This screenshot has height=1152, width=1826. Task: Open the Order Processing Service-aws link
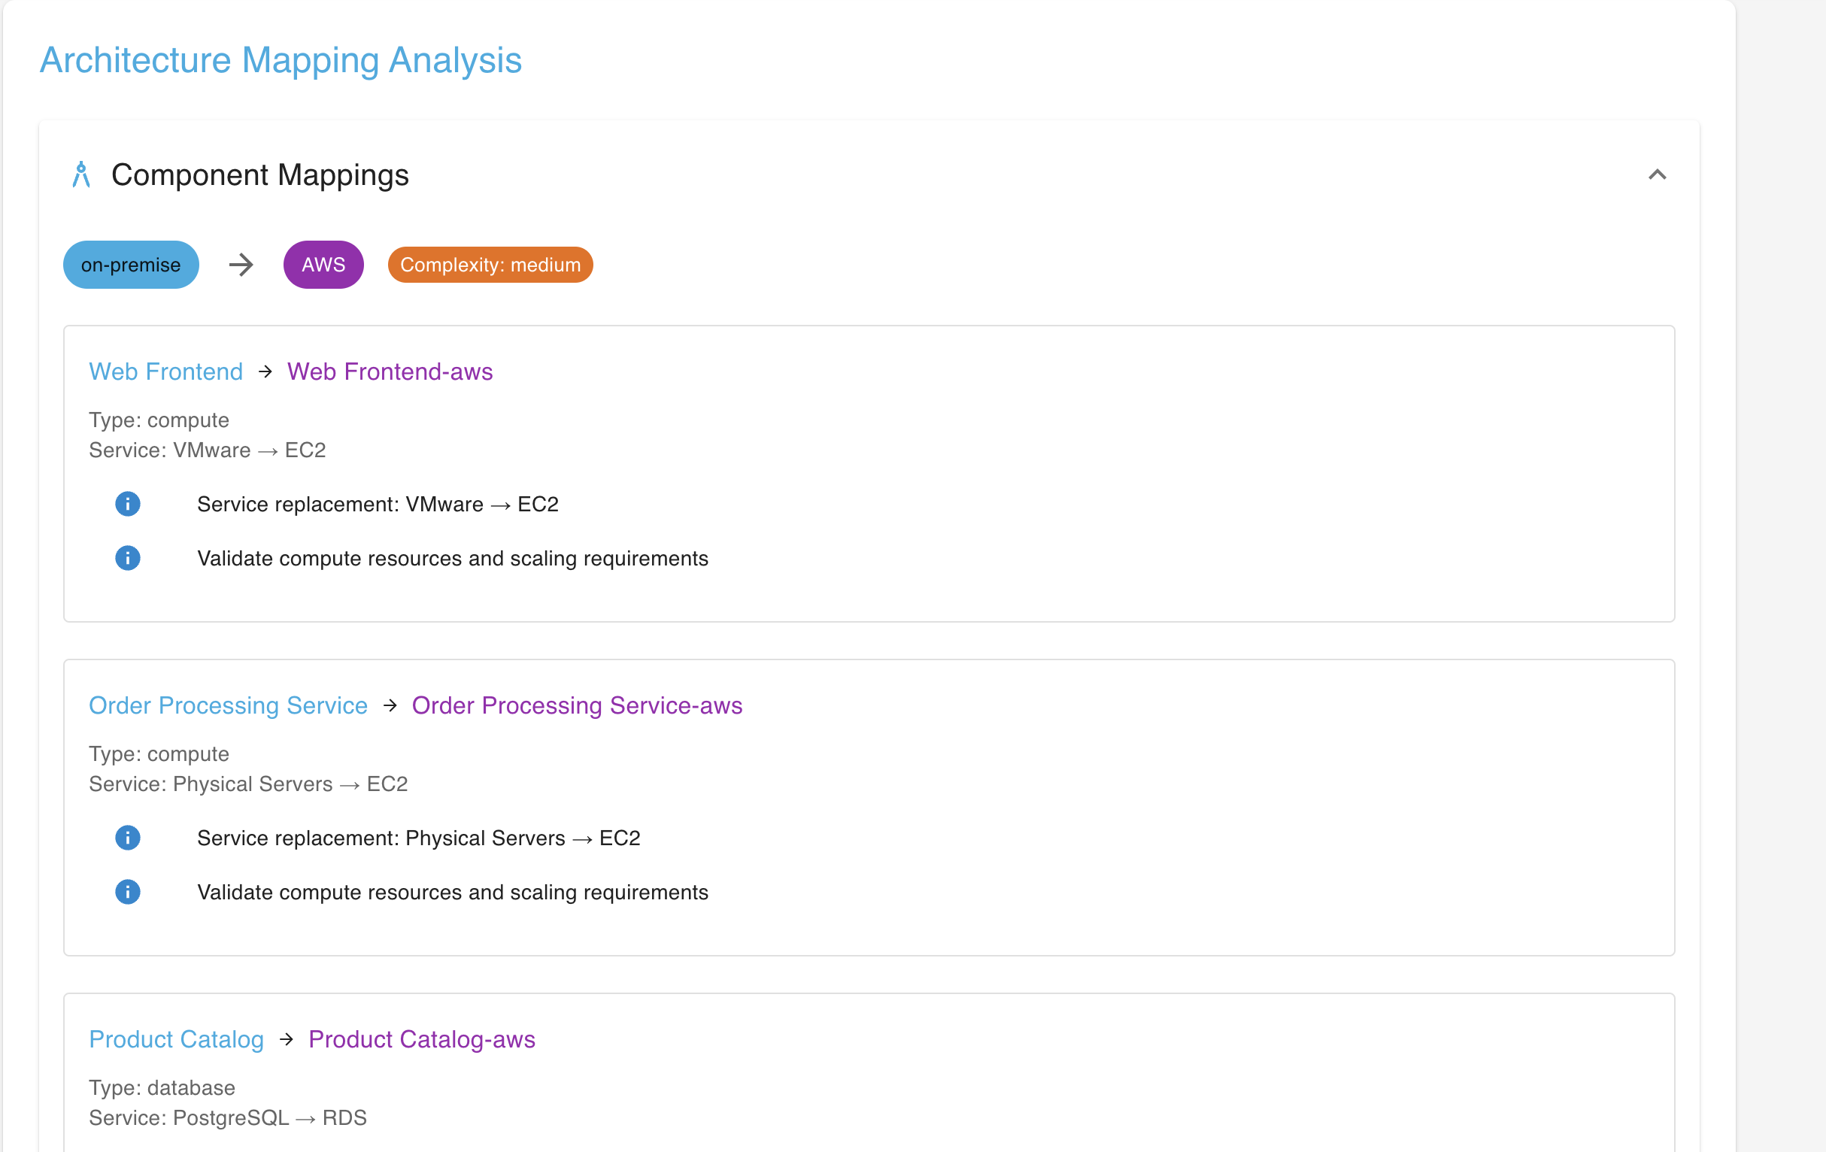coord(576,705)
